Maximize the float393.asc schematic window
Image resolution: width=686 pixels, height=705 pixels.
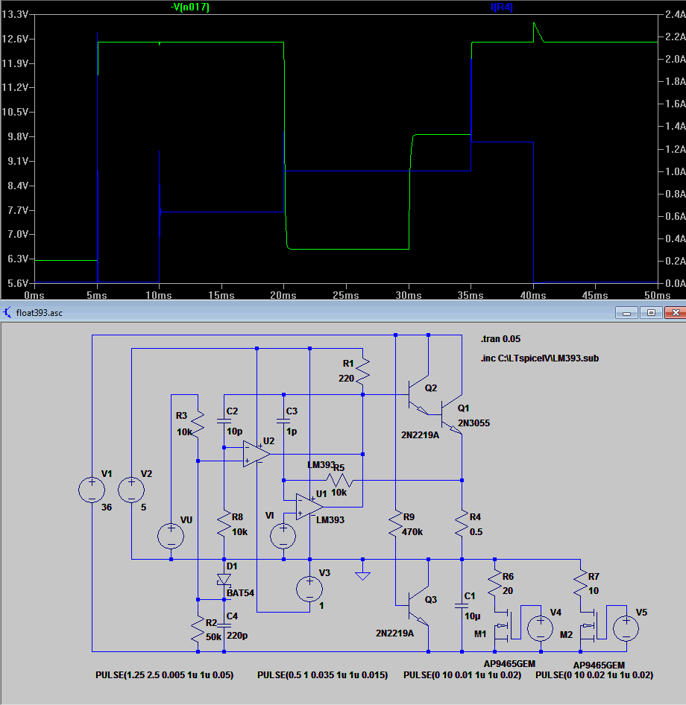650,313
